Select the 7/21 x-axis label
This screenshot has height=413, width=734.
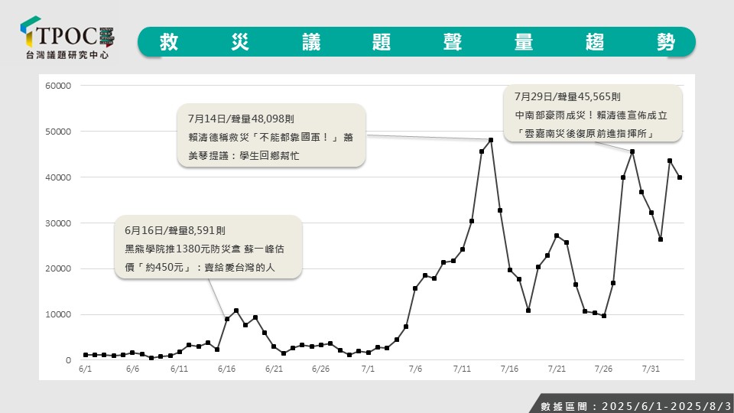click(557, 369)
